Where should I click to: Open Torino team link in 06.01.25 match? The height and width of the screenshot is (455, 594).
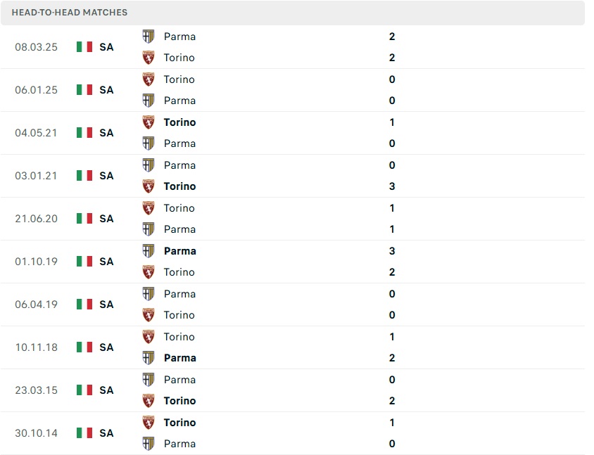179,79
